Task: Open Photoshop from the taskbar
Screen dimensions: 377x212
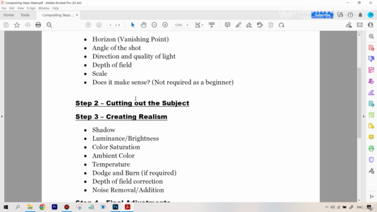Action: coord(115,207)
